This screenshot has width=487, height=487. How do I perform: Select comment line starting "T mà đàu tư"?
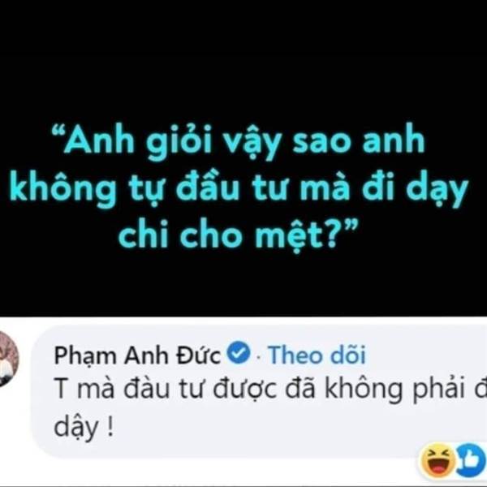pos(270,390)
